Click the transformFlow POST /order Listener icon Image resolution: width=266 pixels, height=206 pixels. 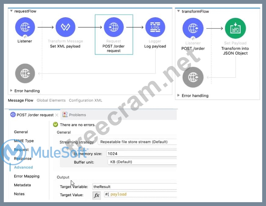[x=193, y=28]
